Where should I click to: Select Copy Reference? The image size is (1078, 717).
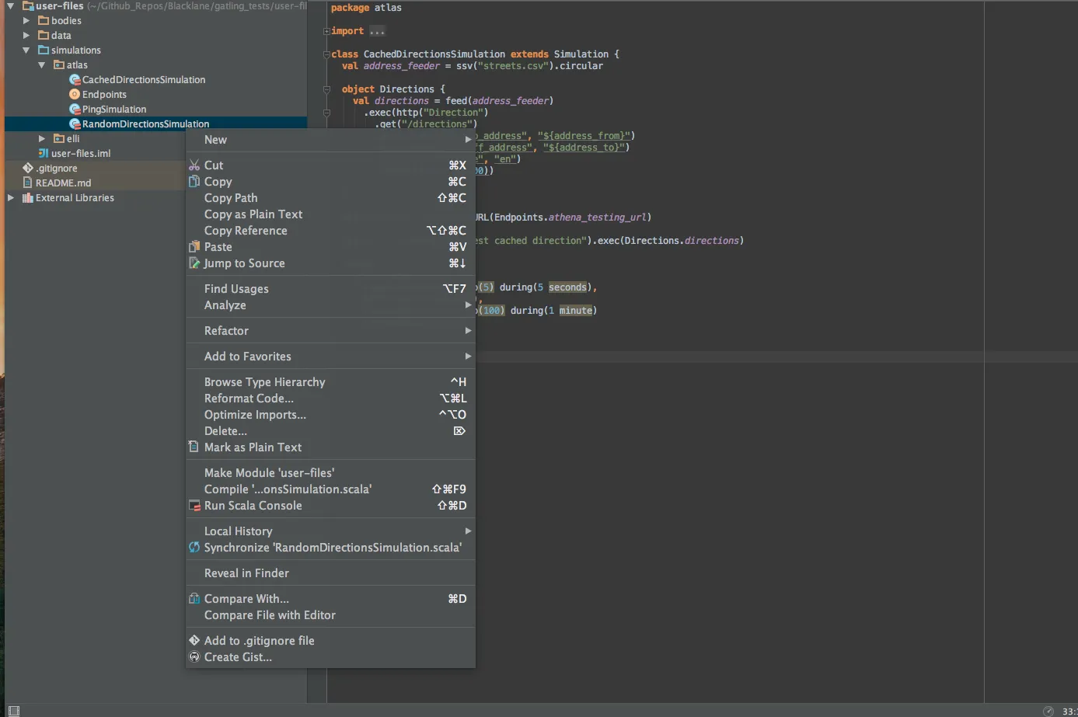(330, 231)
